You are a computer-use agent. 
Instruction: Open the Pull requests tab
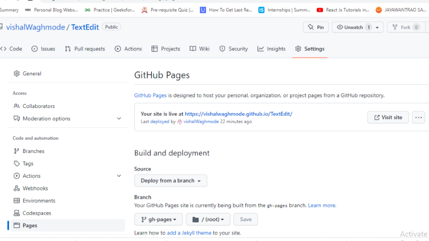pyautogui.click(x=85, y=49)
